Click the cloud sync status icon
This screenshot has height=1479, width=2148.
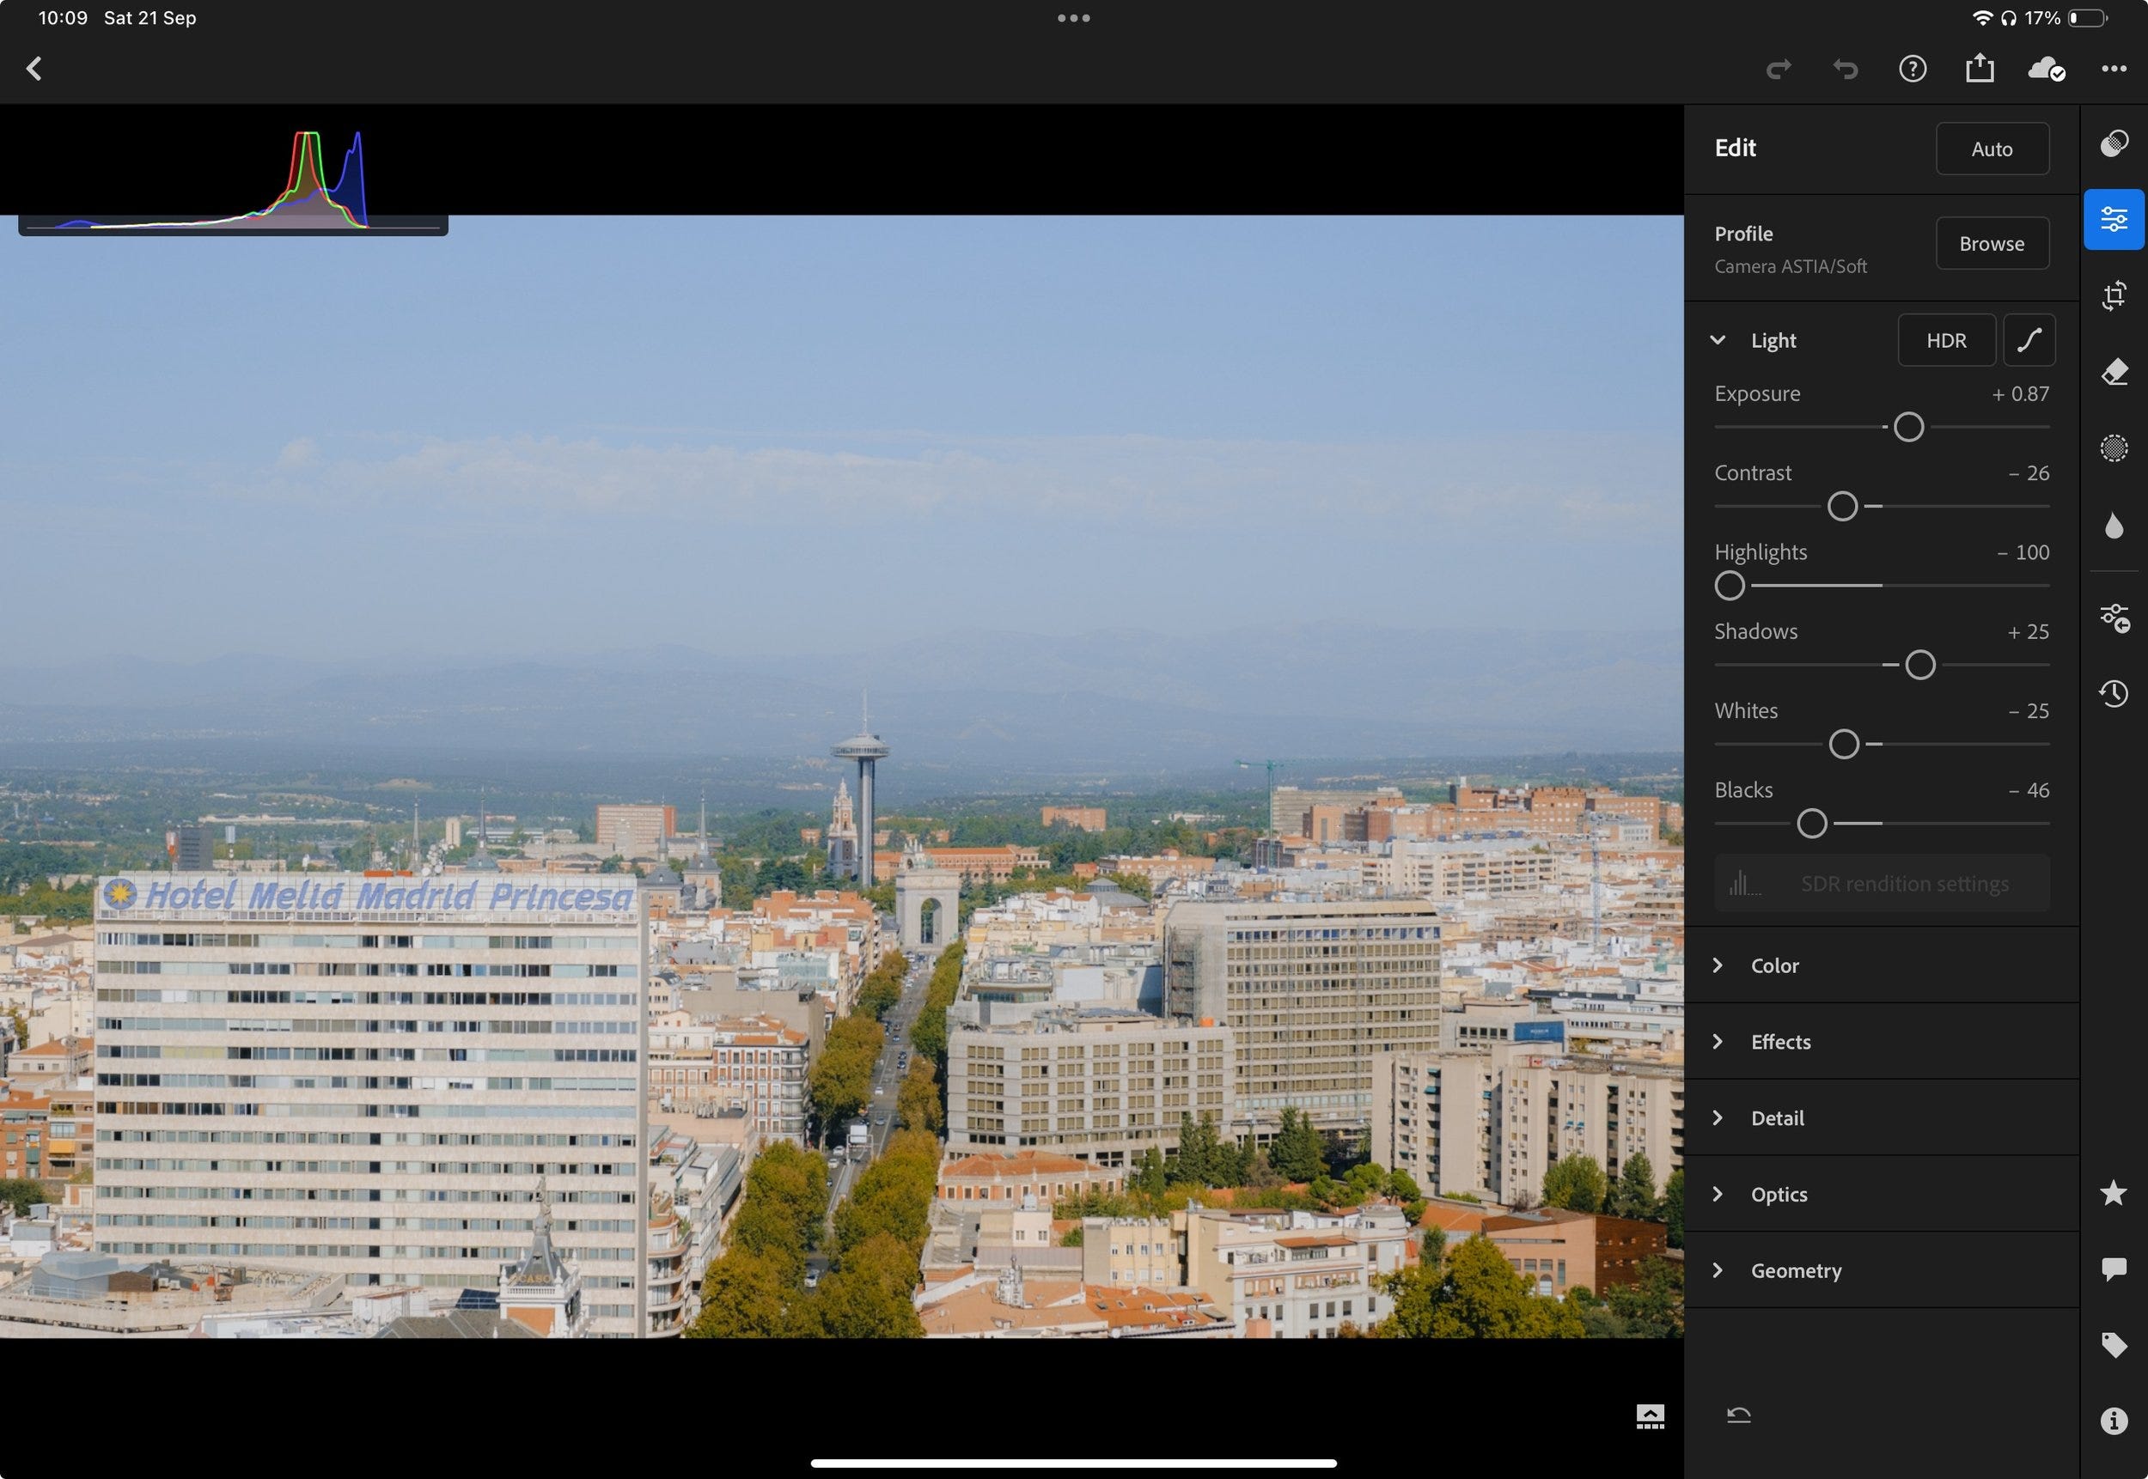(2046, 69)
